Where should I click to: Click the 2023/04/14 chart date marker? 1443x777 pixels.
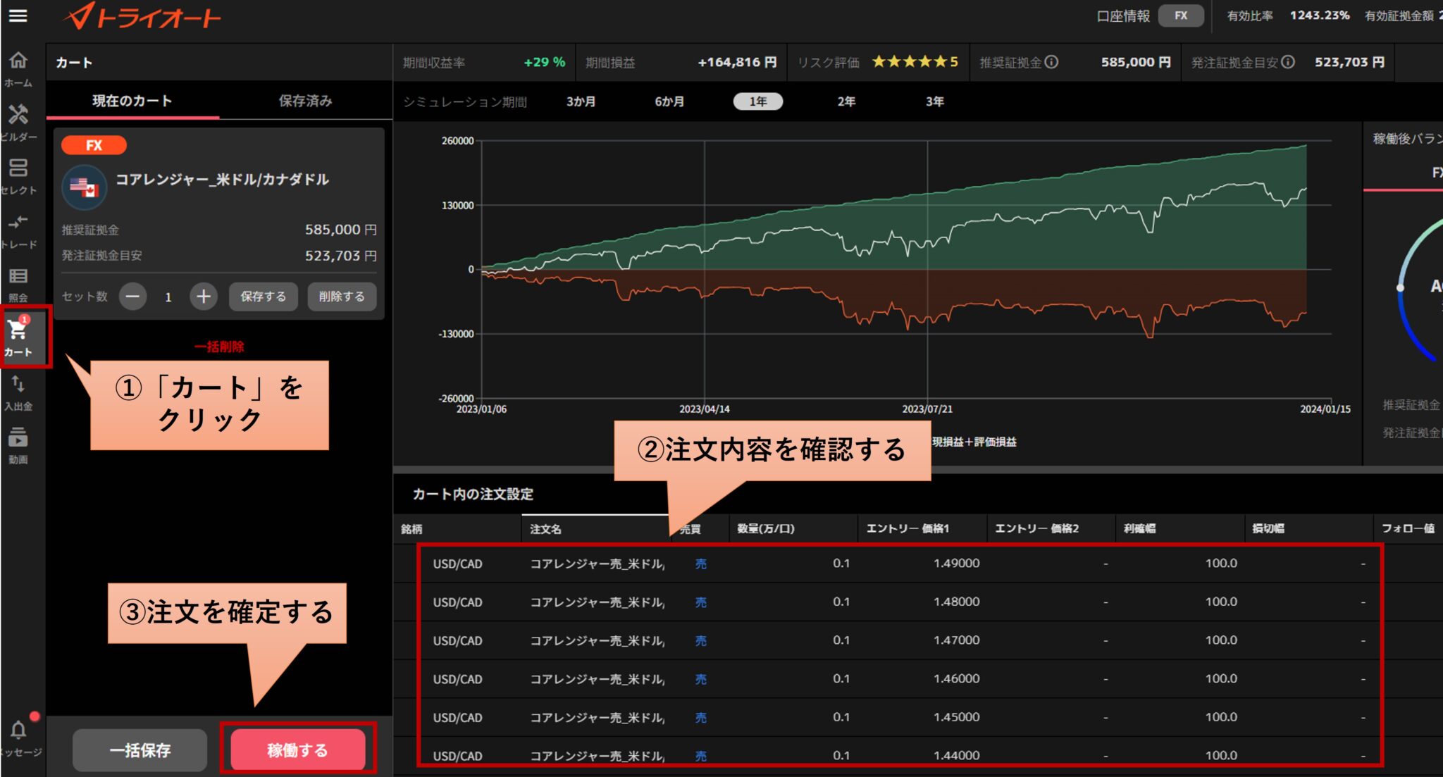705,409
